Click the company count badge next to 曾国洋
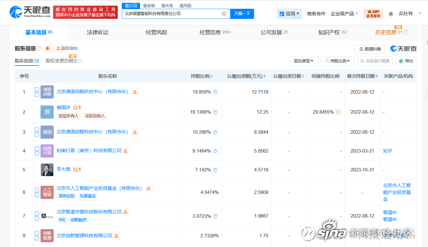Image resolution: width=428 pixels, height=247 pixels. (x=77, y=108)
